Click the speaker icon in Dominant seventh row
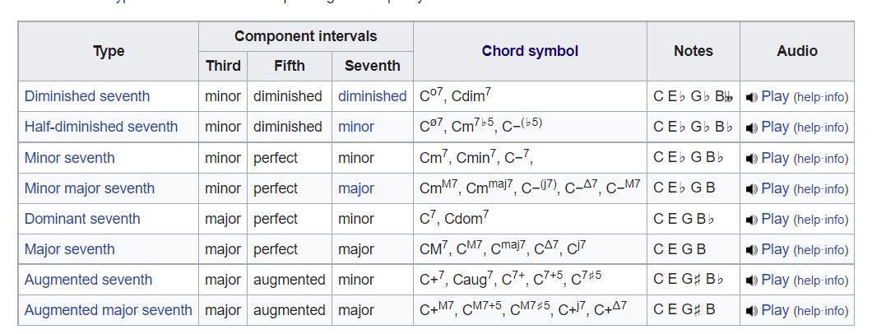 click(751, 220)
